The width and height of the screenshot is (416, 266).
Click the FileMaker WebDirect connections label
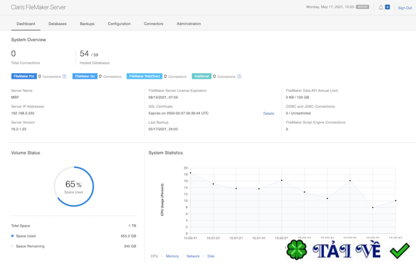click(145, 76)
